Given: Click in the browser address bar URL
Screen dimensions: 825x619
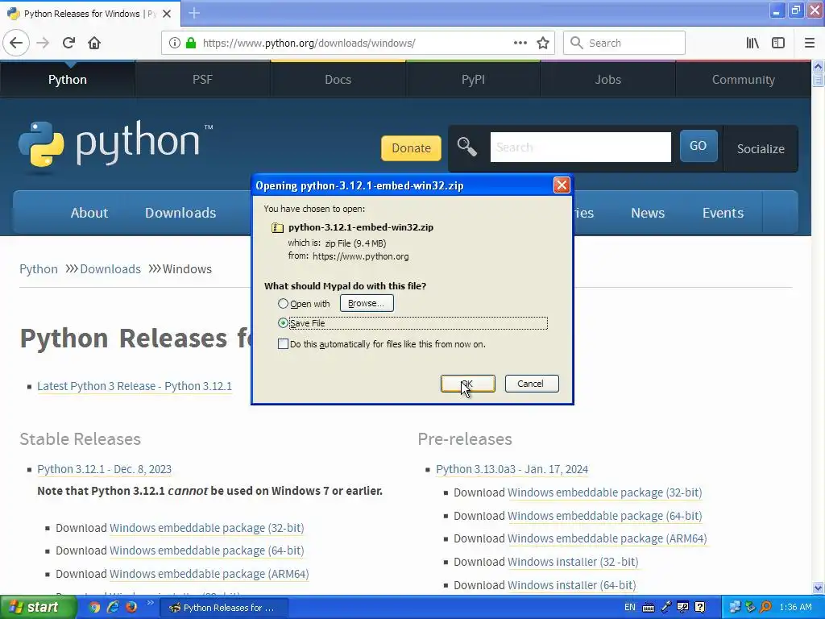Looking at the screenshot, I should tap(309, 44).
